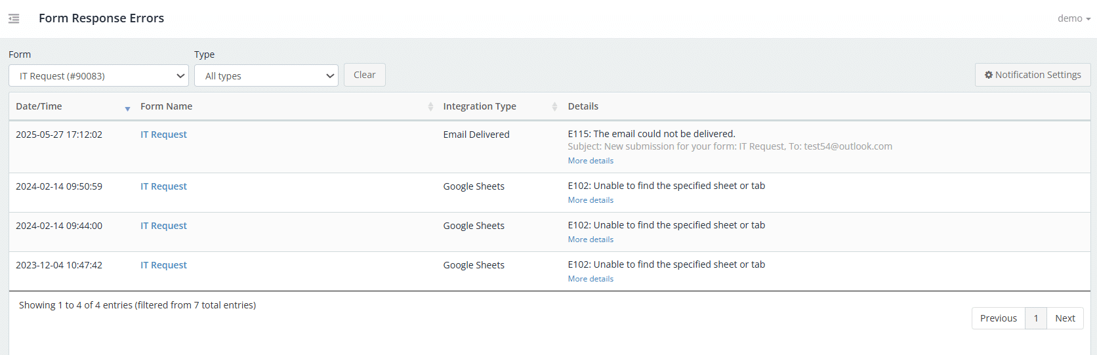Open IT Request link in 2024-02-14 09:44:00 row
The image size is (1097, 355).
coord(163,226)
